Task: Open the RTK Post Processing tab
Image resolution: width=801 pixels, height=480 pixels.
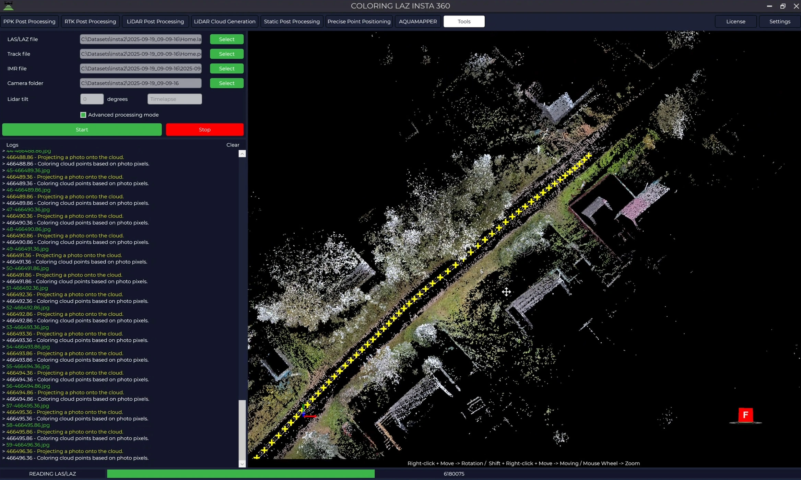Action: 90,21
